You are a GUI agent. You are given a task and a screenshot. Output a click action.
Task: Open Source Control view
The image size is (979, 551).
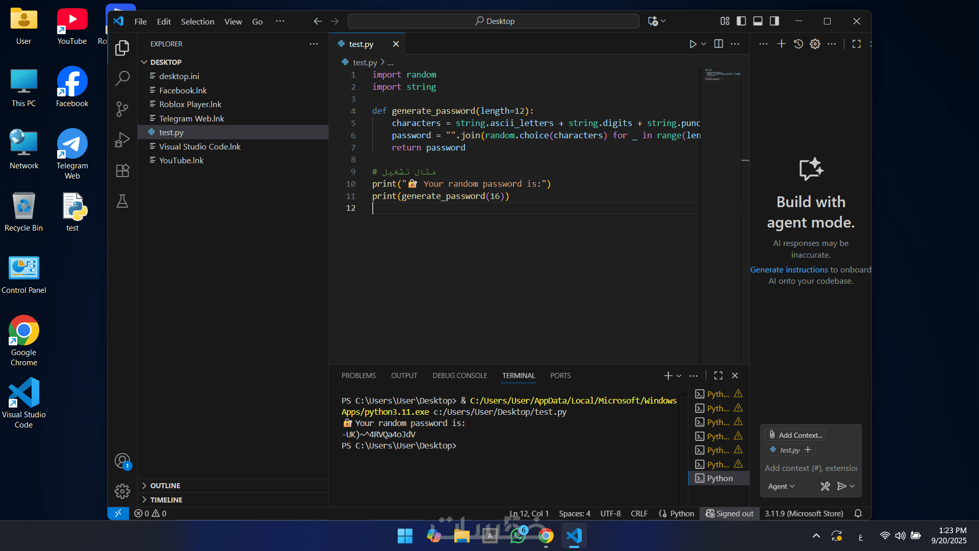tap(122, 109)
